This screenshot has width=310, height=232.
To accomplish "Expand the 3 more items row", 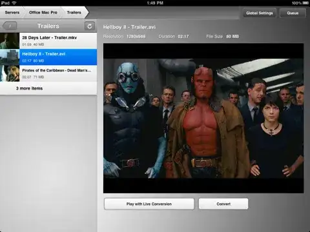I will (48, 88).
